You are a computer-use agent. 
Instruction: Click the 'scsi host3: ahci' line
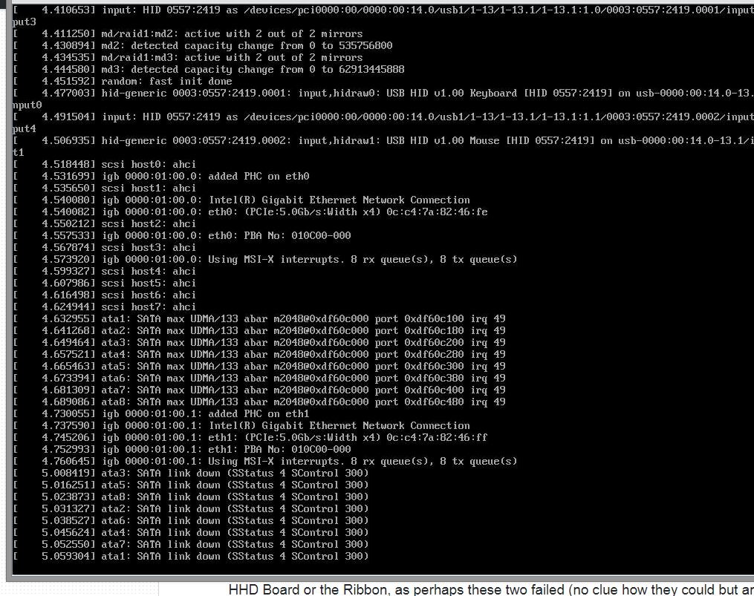click(x=104, y=248)
